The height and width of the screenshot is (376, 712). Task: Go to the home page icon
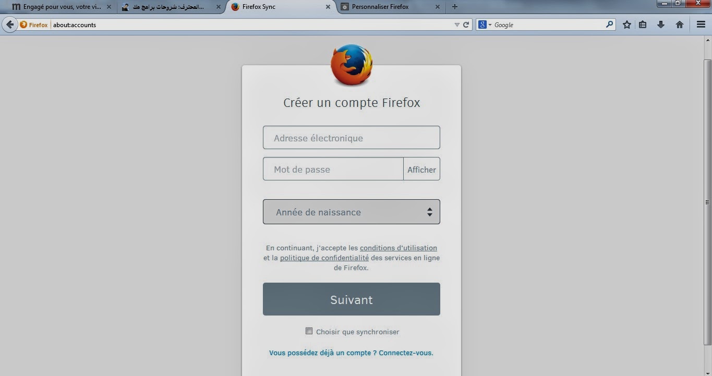(x=680, y=25)
